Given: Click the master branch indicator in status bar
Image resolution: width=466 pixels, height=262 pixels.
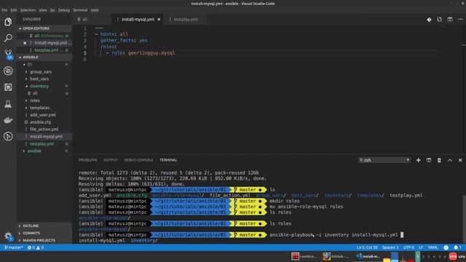Looking at the screenshot, I should 13,247.
